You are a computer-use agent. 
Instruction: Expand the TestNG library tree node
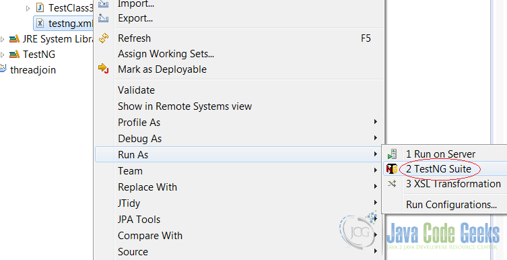[x=3, y=55]
